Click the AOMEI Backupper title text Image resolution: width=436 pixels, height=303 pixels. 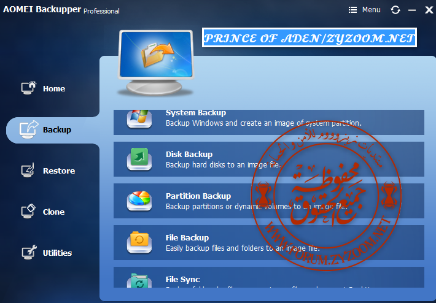tap(42, 9)
